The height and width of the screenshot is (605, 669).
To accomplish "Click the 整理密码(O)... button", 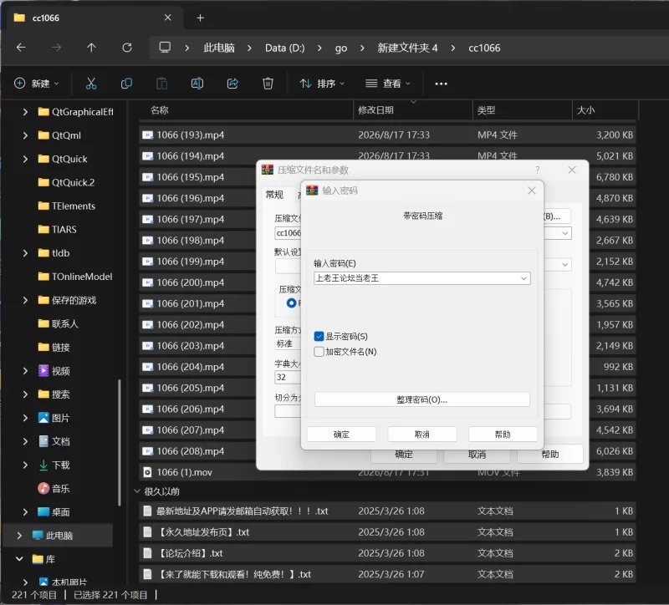I will [x=422, y=399].
